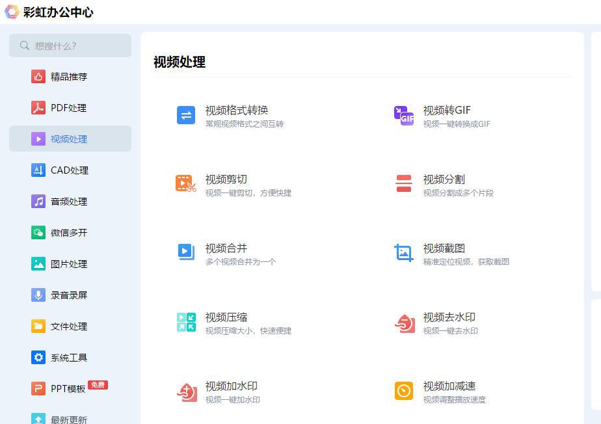
Task: Open the 视频分割 tool title
Action: click(444, 179)
